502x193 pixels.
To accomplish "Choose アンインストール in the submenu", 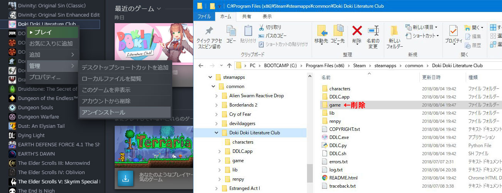I will (125, 112).
